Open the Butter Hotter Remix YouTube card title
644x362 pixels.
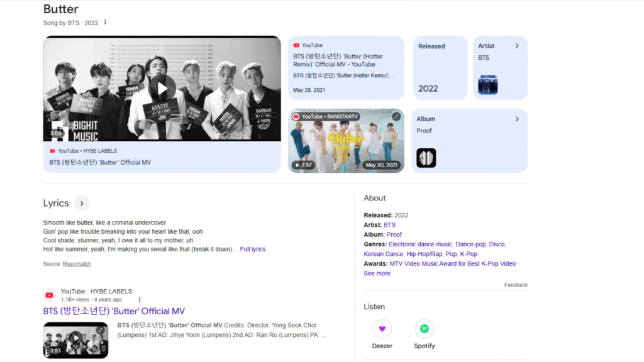tap(338, 60)
